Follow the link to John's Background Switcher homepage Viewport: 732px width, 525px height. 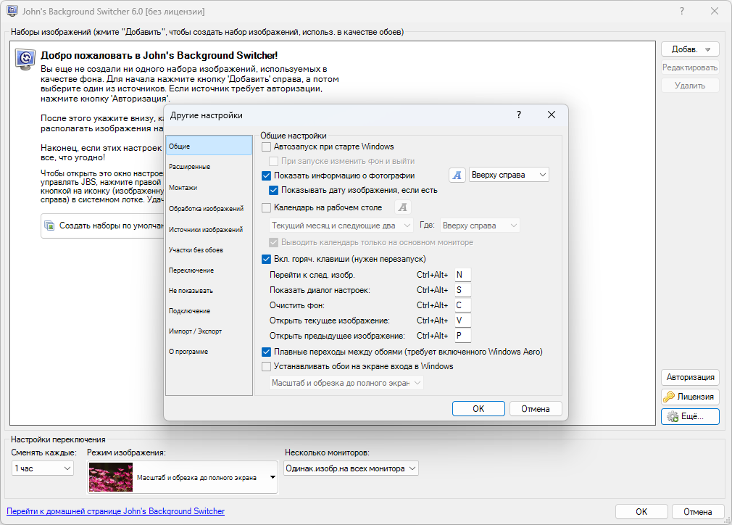115,511
